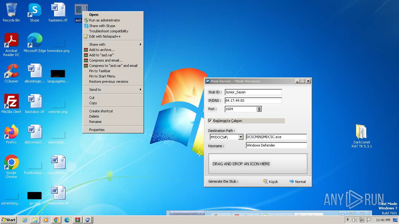399x224 pixels.
Task: Open WinRAR from the taskbar
Action: (x=78, y=220)
